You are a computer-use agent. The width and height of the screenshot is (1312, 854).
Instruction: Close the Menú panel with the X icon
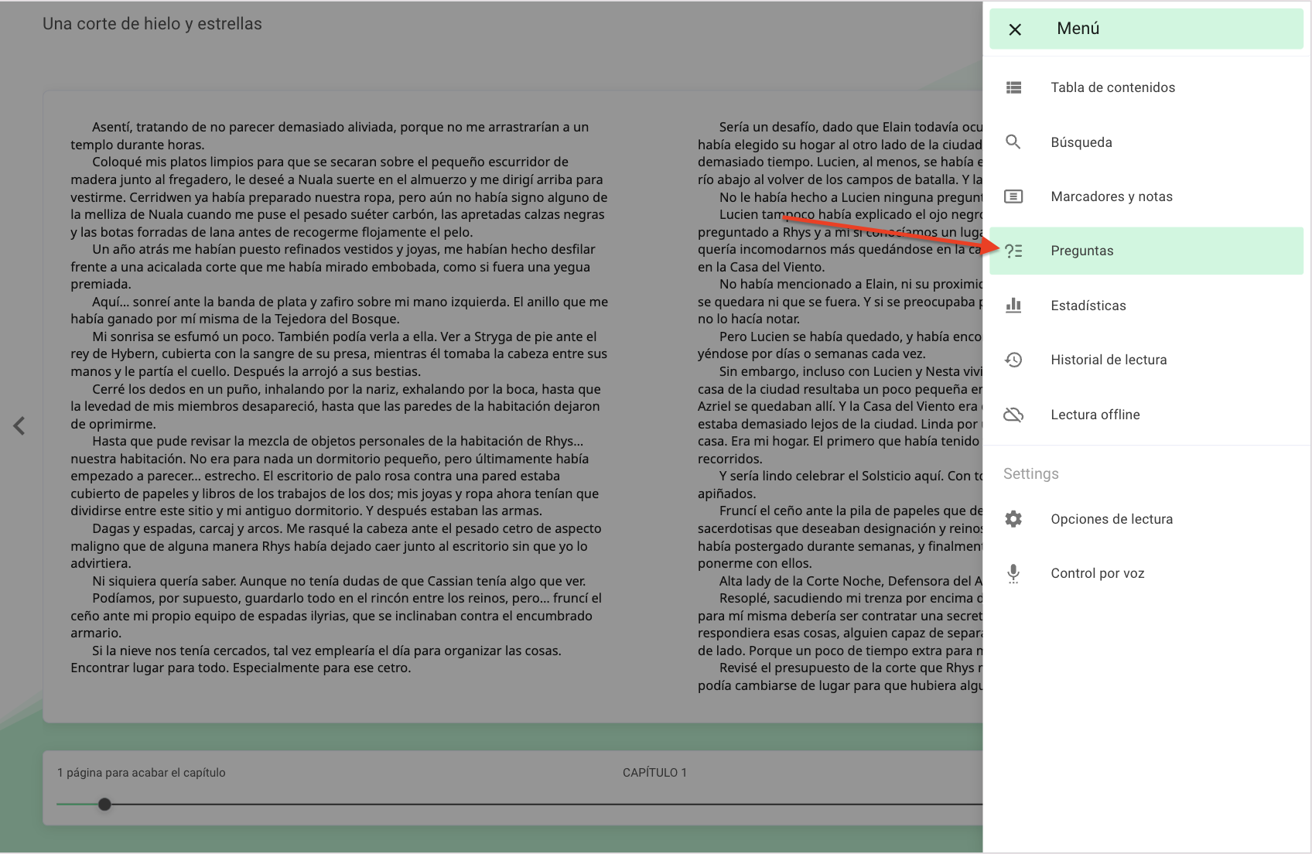pyautogui.click(x=1015, y=29)
